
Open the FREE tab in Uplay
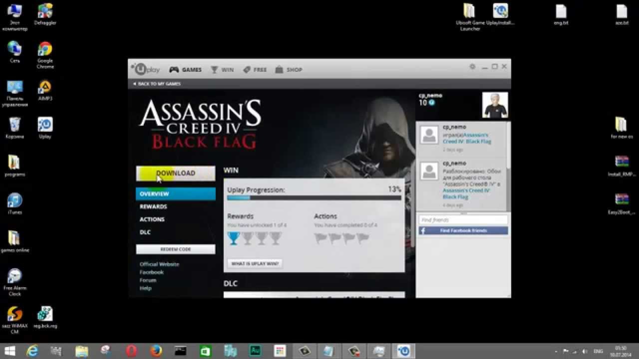pos(255,70)
